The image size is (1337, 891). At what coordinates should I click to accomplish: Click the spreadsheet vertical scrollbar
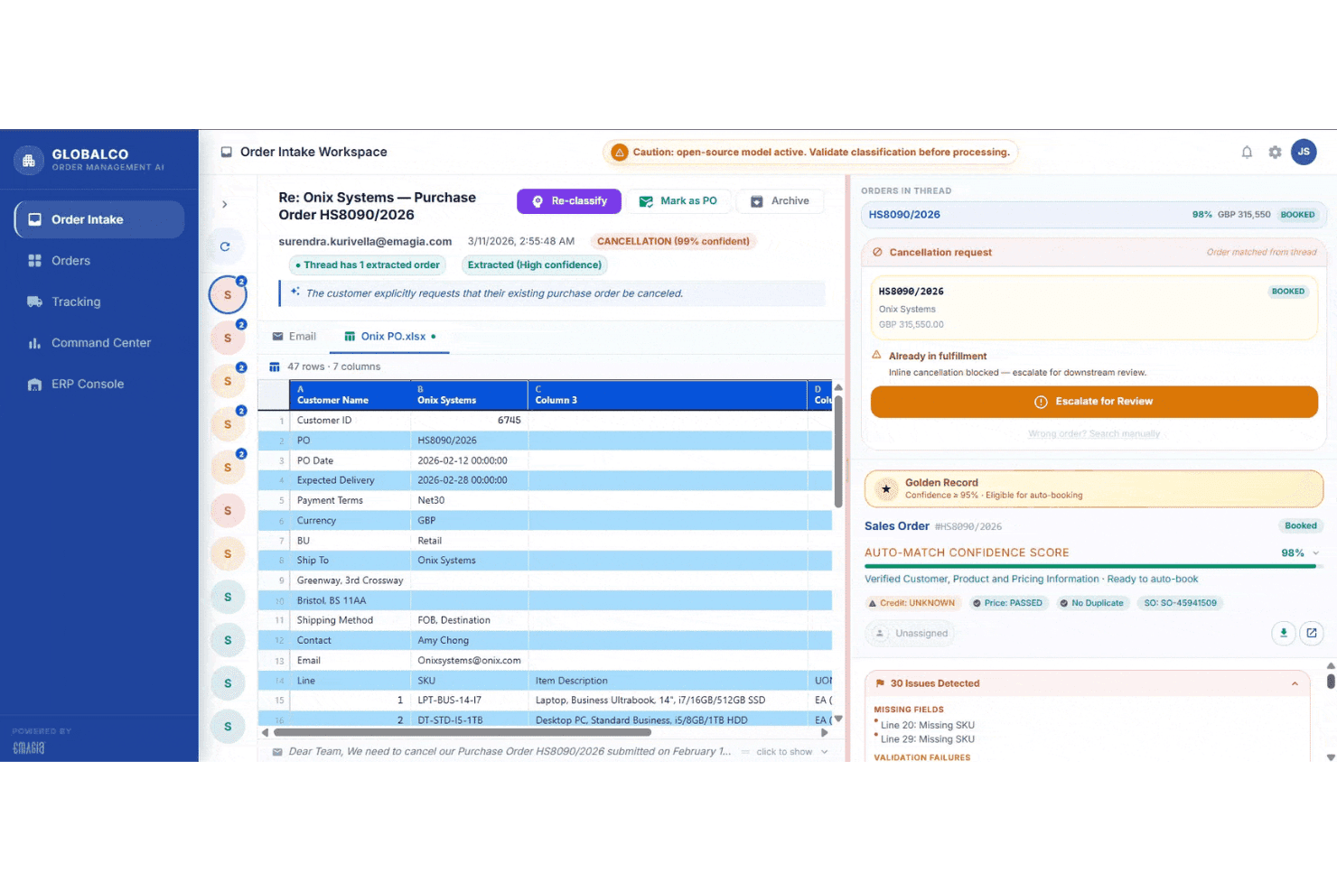pos(838,451)
